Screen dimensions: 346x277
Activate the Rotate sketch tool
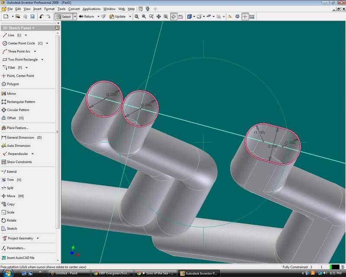coord(11,220)
